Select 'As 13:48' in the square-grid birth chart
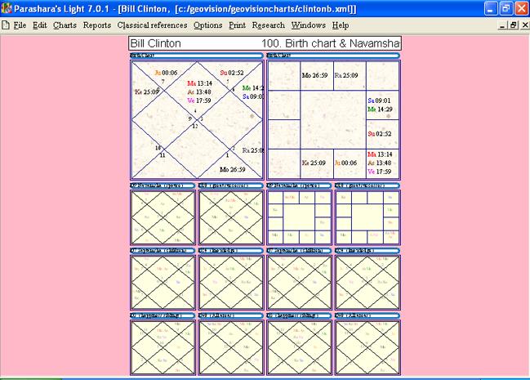The height and width of the screenshot is (380, 530). [x=380, y=163]
